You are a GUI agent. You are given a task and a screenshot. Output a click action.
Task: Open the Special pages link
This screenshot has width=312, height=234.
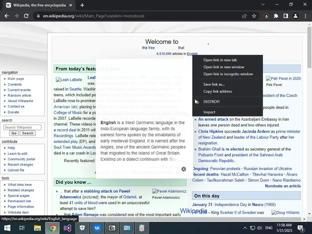(x=19, y=196)
